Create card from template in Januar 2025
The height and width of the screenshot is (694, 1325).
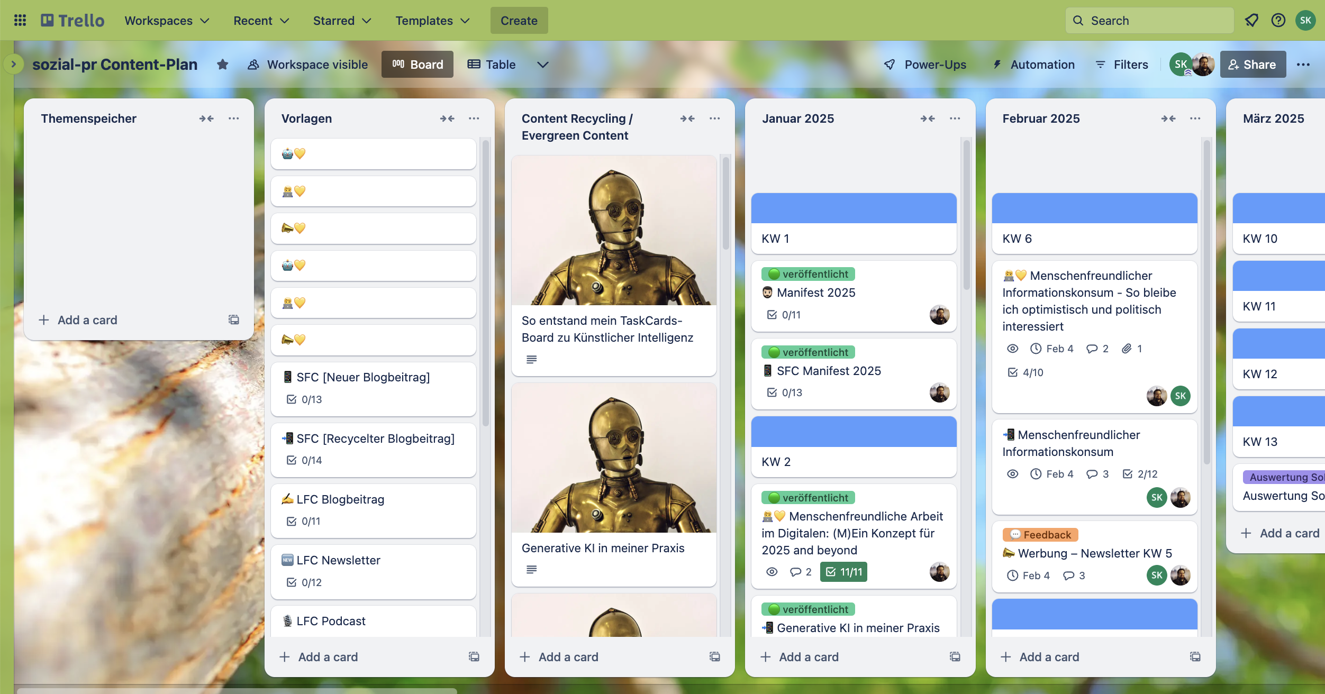[x=955, y=656]
